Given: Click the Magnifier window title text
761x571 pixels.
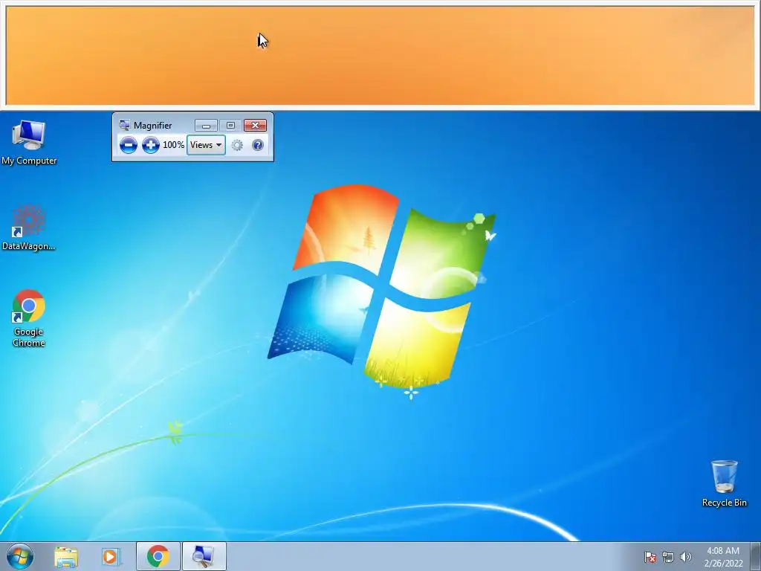Looking at the screenshot, I should [152, 126].
